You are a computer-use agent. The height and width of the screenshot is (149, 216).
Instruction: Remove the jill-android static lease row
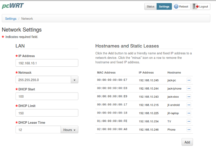pyautogui.click(x=189, y=105)
